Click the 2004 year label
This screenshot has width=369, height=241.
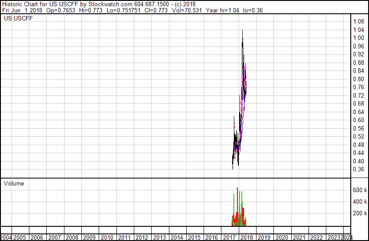(6, 237)
